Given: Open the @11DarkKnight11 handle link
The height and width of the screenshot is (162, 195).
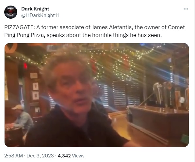Looking at the screenshot, I should (40, 15).
